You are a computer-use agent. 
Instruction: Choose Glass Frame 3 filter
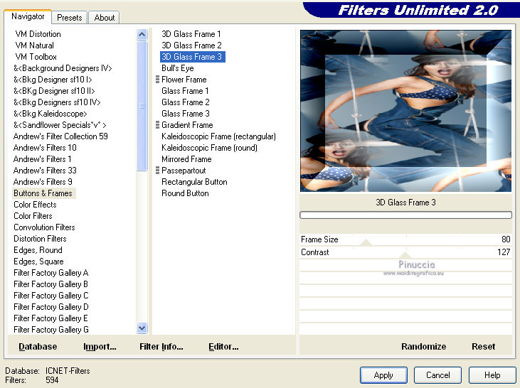186,114
